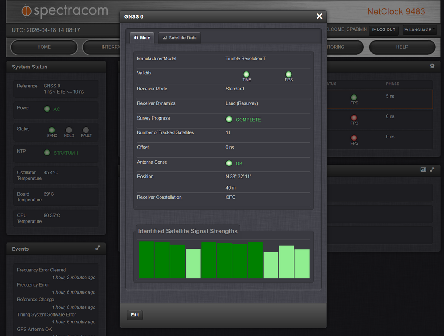Click the green PPS status light in highlighted row
The image size is (444, 336).
(x=354, y=97)
